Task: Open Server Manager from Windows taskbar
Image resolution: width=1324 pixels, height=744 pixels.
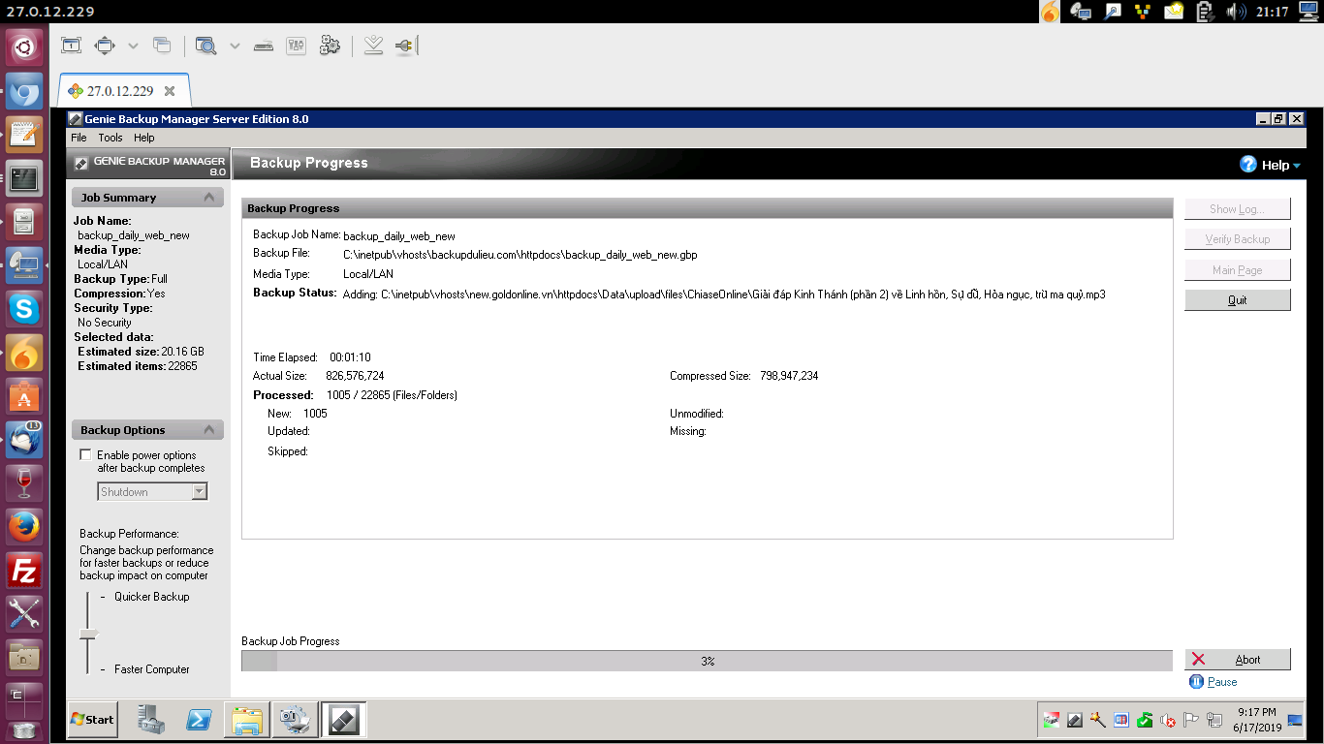Action: 150,720
